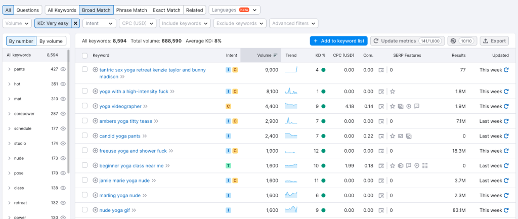The image size is (518, 219).
Task: Click trend chart for yoga videographer
Action: coord(291,106)
